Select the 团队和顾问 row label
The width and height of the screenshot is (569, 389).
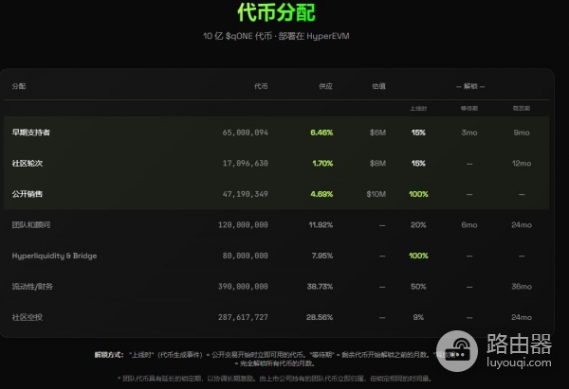click(x=31, y=225)
